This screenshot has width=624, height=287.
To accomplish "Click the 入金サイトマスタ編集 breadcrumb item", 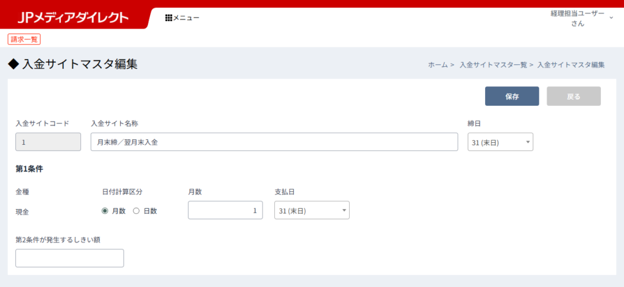I will (x=571, y=64).
